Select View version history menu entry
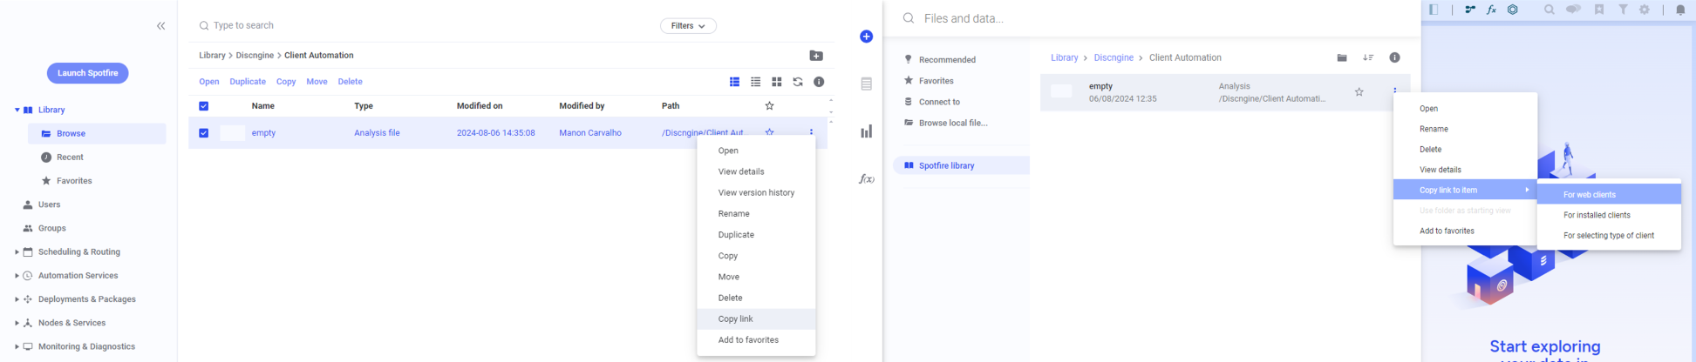Screen dimensions: 1696x362 click(x=756, y=192)
